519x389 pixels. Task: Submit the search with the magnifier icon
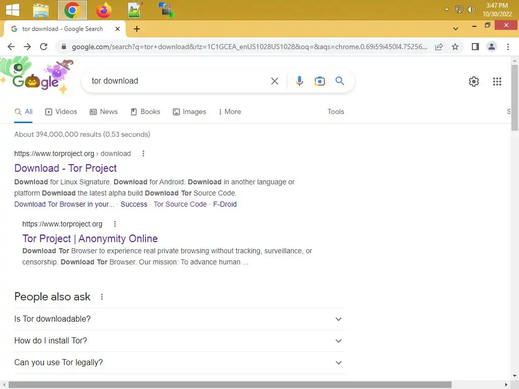pyautogui.click(x=340, y=81)
